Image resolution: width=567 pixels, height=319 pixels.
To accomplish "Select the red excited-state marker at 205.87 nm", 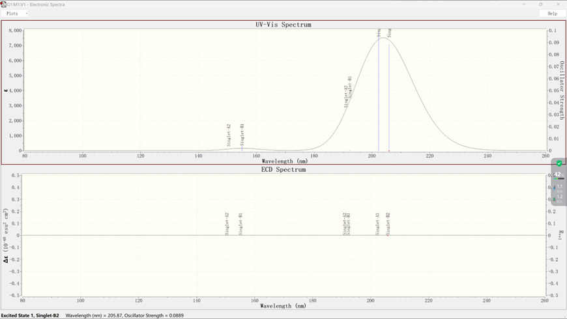I will [x=388, y=150].
